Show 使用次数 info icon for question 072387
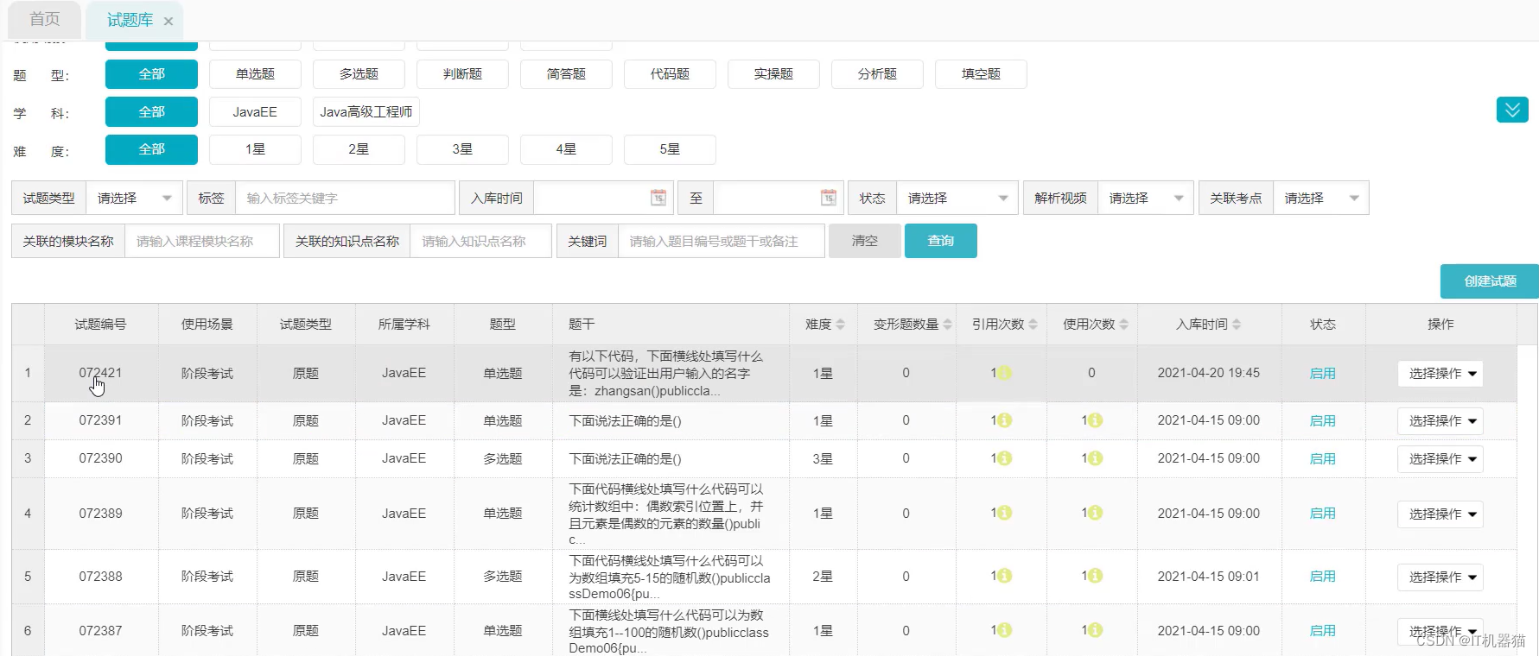The height and width of the screenshot is (656, 1539). click(1095, 630)
